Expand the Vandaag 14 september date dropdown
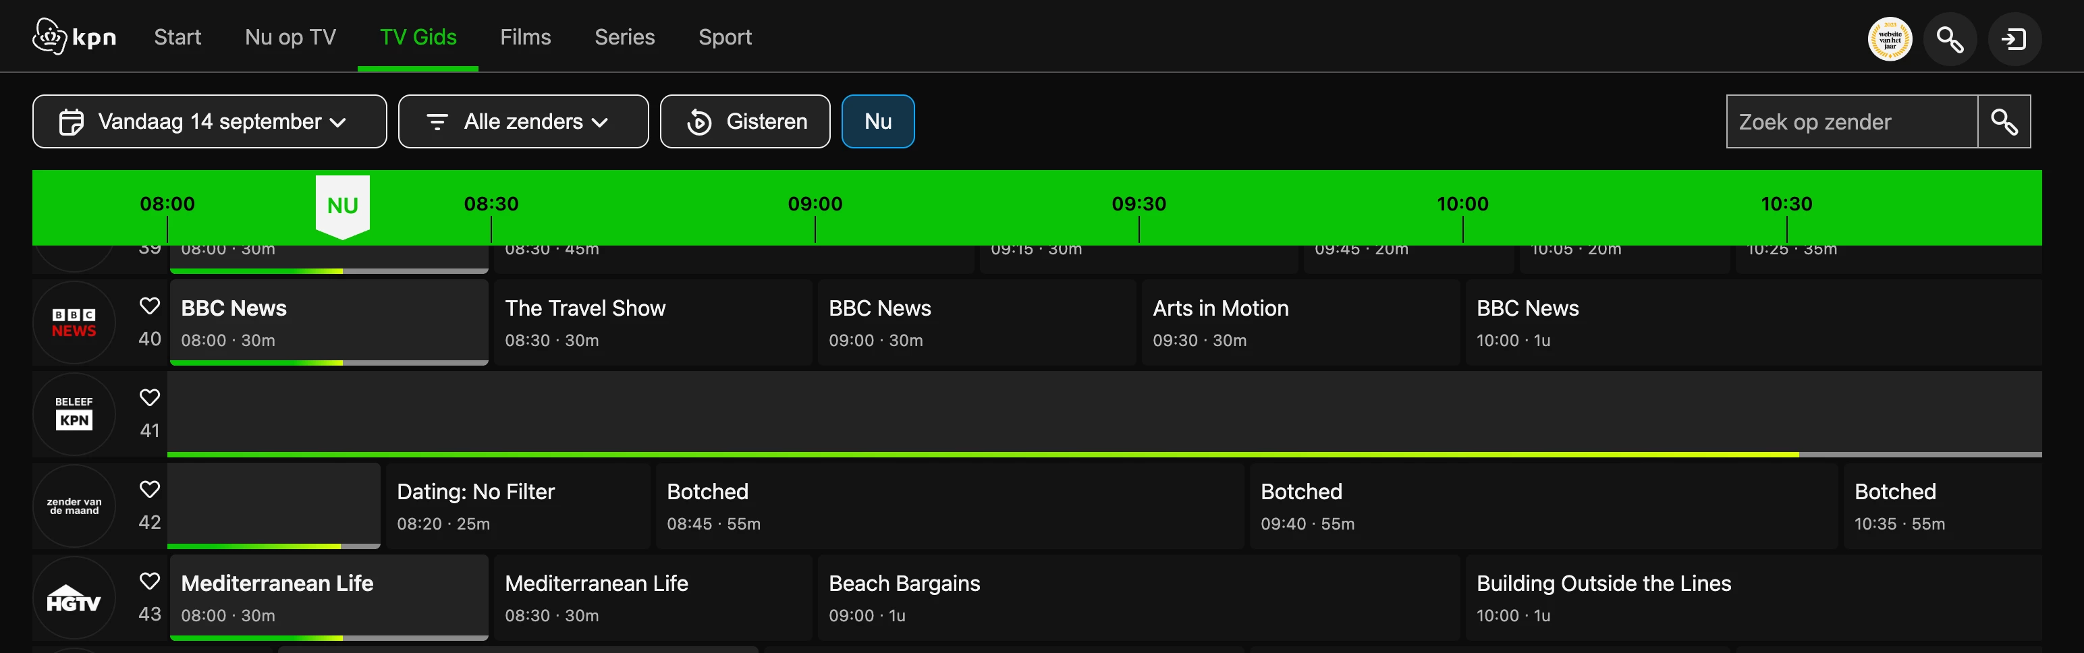2084x653 pixels. point(209,122)
